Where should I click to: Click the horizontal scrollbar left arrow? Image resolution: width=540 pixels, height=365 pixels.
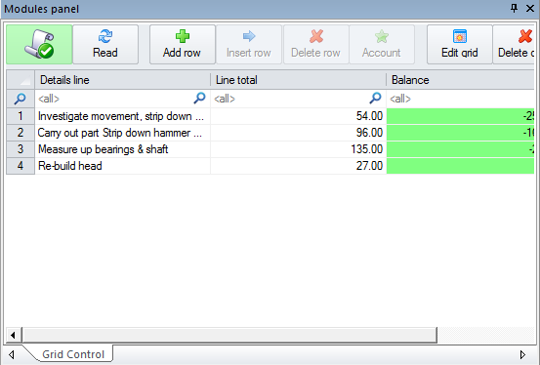[13, 335]
